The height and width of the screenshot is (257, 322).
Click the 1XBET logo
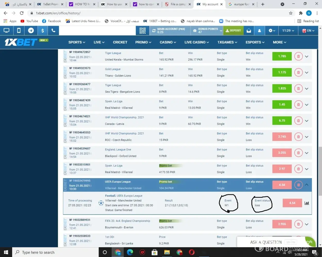coord(21,42)
